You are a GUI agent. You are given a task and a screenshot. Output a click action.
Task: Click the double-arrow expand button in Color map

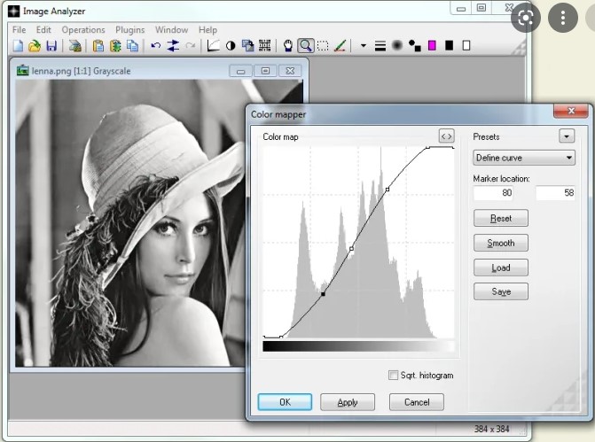point(446,136)
